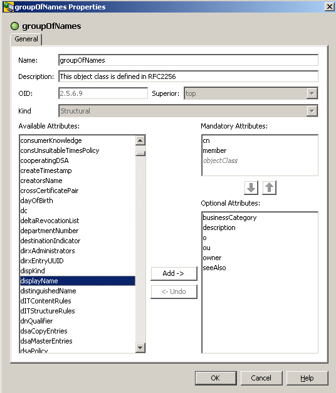
Task: Select the ou optional attribute
Action: (x=260, y=248)
